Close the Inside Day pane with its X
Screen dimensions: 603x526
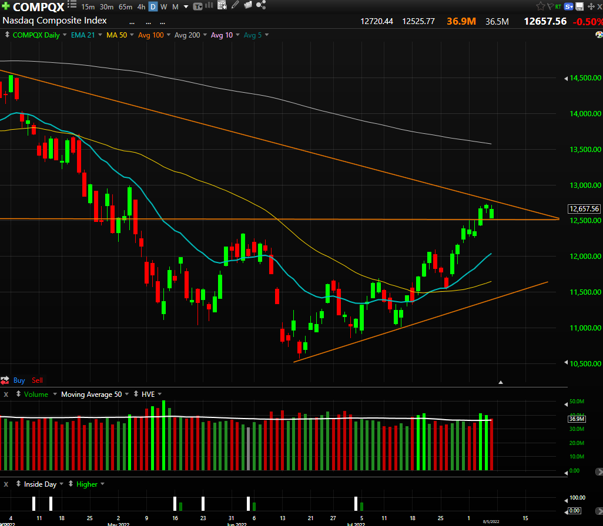click(x=6, y=484)
